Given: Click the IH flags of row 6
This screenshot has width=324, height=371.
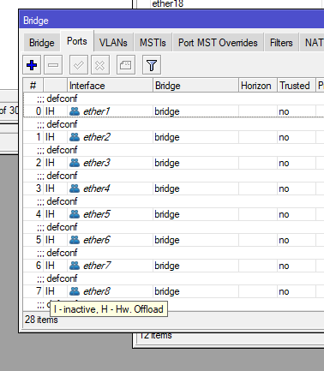Looking at the screenshot, I should coord(50,266).
